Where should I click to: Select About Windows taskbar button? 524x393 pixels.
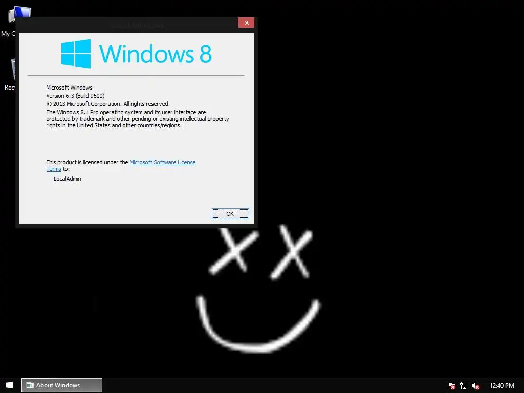[x=62, y=385]
